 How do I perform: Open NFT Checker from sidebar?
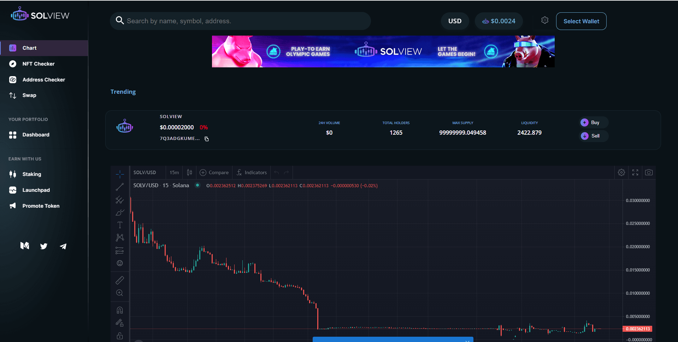click(39, 64)
